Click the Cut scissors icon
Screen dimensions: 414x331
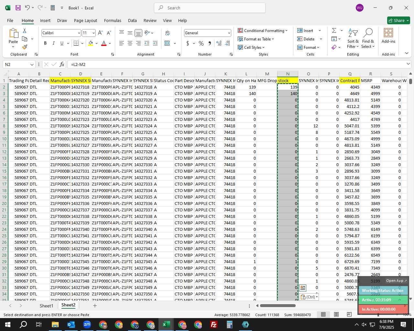tap(25, 31)
